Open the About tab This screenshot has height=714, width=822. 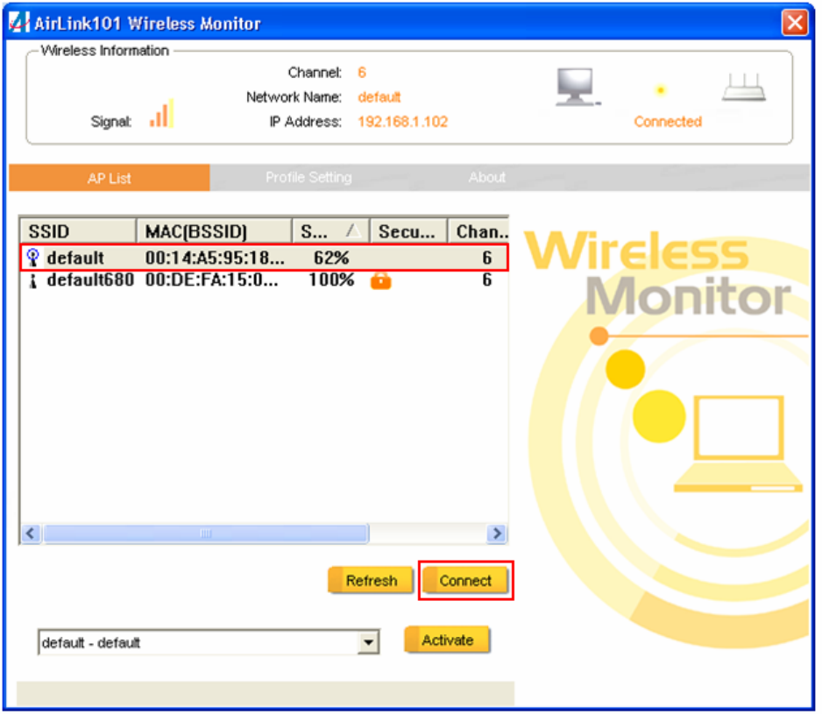click(x=487, y=177)
